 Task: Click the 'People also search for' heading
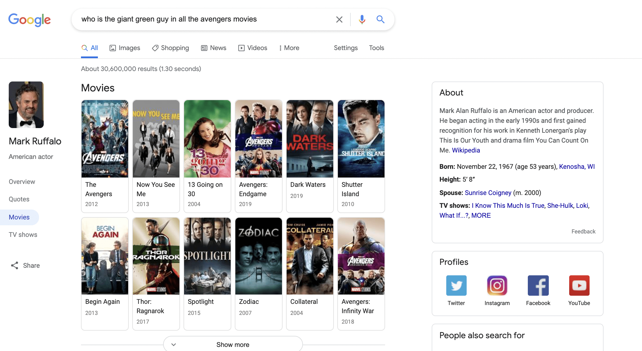pyautogui.click(x=482, y=335)
